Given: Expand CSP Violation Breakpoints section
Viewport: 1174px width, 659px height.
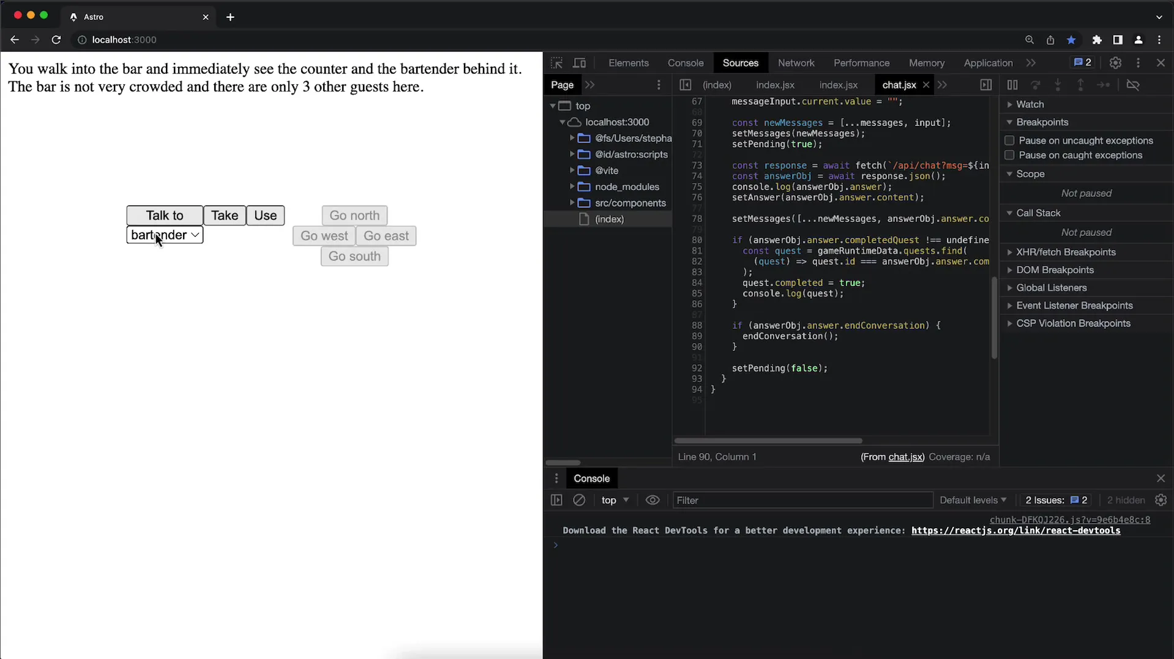Looking at the screenshot, I should 1073,323.
